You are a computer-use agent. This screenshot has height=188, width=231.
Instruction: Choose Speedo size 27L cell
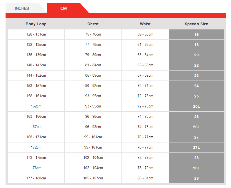click(196, 147)
